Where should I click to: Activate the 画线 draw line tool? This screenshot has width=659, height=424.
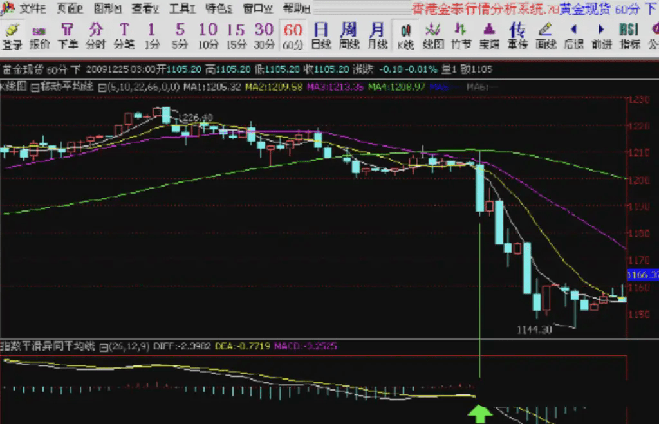pos(546,36)
